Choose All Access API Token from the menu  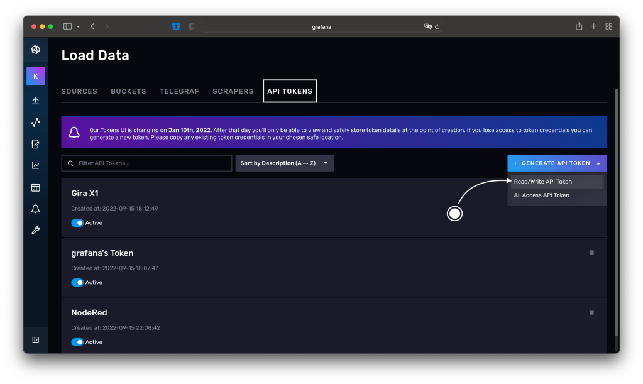[x=541, y=195]
